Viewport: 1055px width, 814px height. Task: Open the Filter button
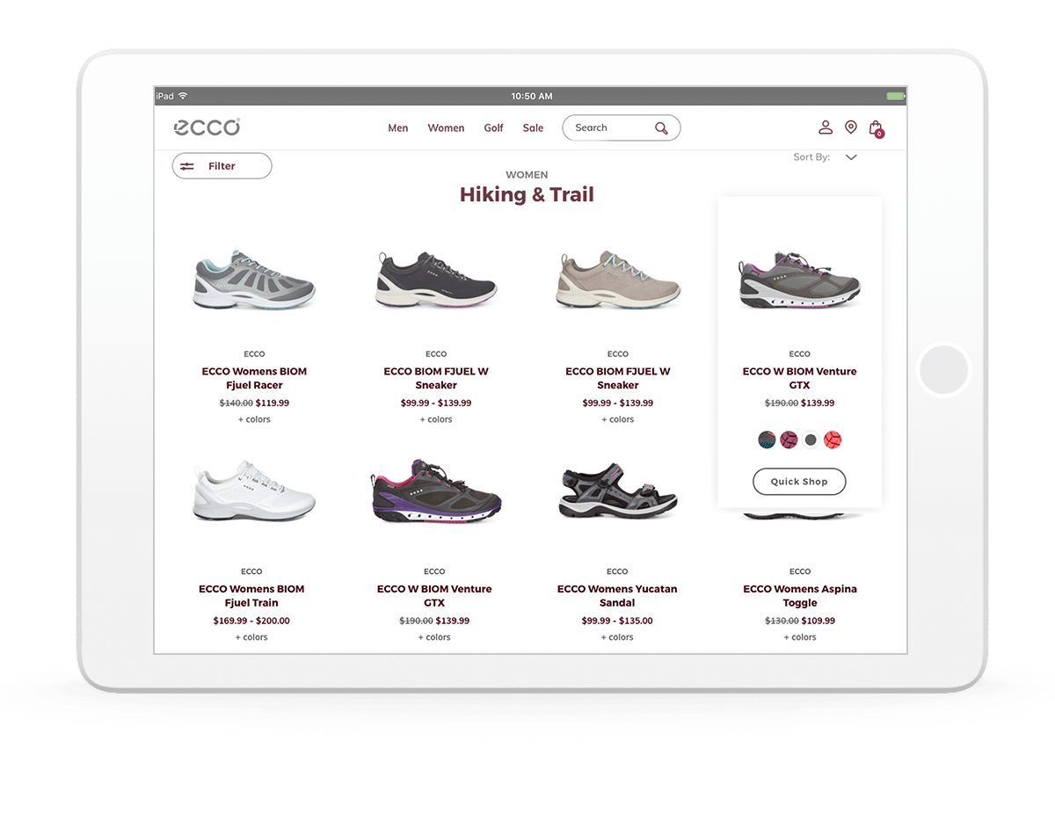pos(222,166)
